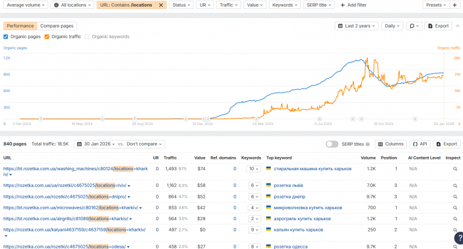Open the Value filter dropdown
The height and width of the screenshot is (249, 463).
coord(255,5)
